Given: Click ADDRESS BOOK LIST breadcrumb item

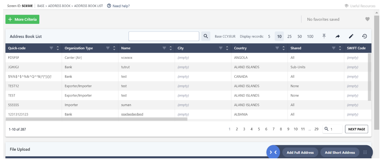Looking at the screenshot, I should click(x=88, y=6).
